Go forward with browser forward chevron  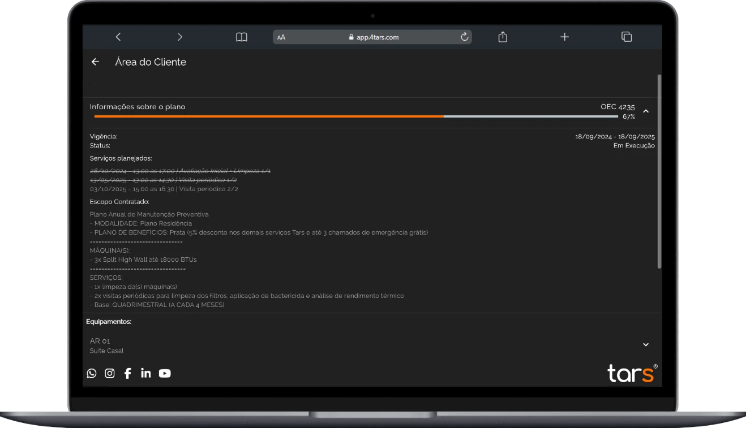(180, 37)
